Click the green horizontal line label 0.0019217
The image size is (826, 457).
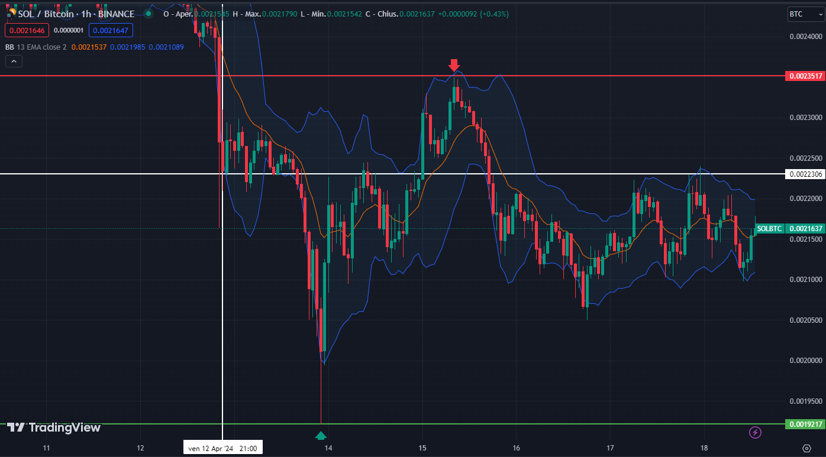tap(805, 424)
